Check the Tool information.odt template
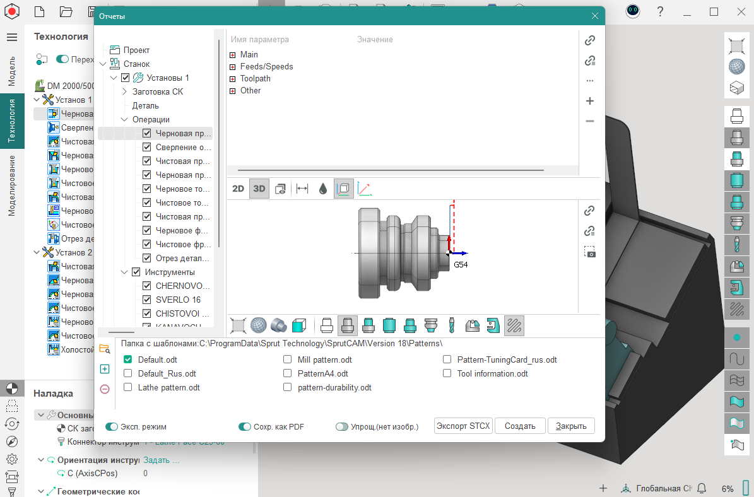754x497 pixels. [x=447, y=373]
